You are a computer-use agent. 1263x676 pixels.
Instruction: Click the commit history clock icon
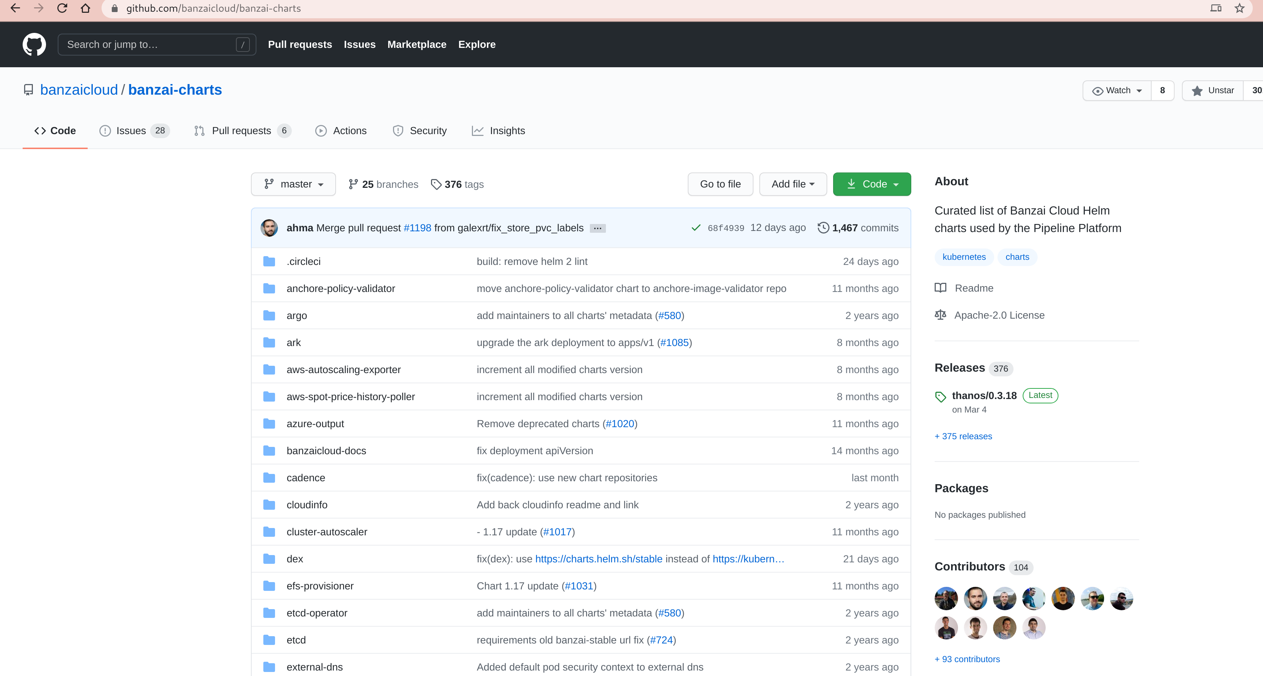pos(823,228)
